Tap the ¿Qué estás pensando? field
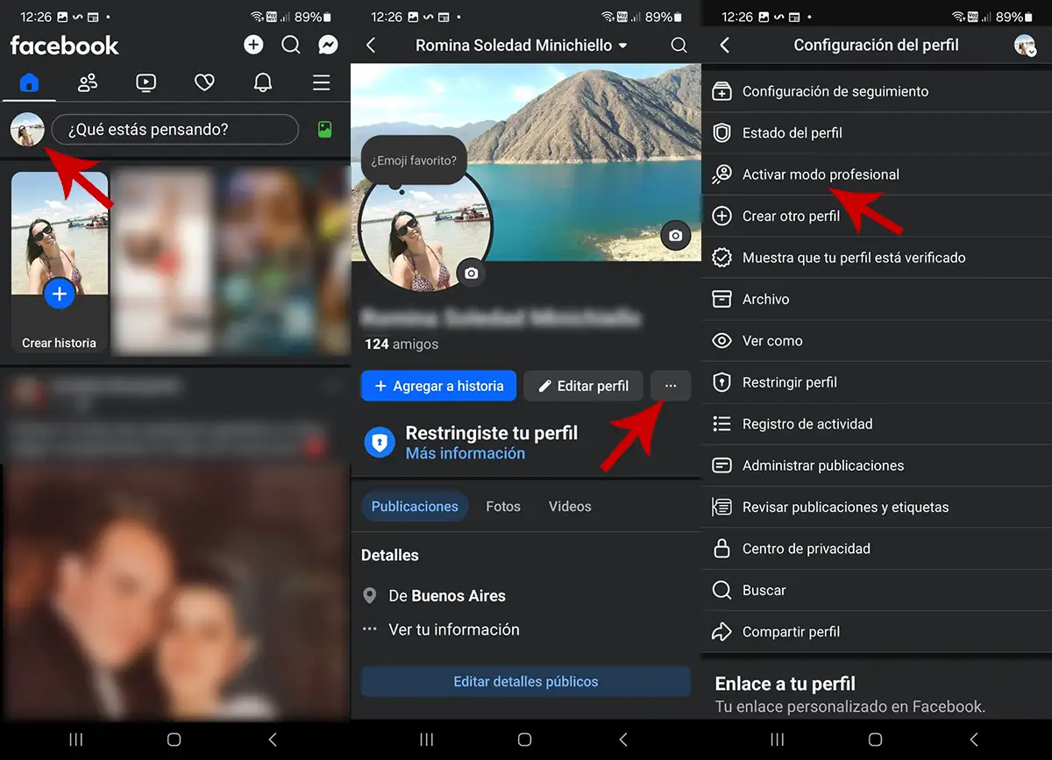Image resolution: width=1052 pixels, height=760 pixels. (x=175, y=130)
